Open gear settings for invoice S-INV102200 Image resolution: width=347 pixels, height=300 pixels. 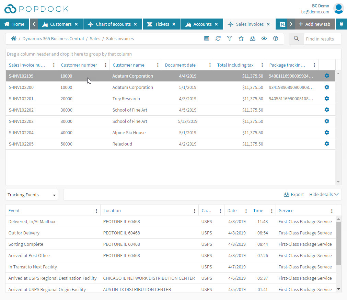coord(327,87)
